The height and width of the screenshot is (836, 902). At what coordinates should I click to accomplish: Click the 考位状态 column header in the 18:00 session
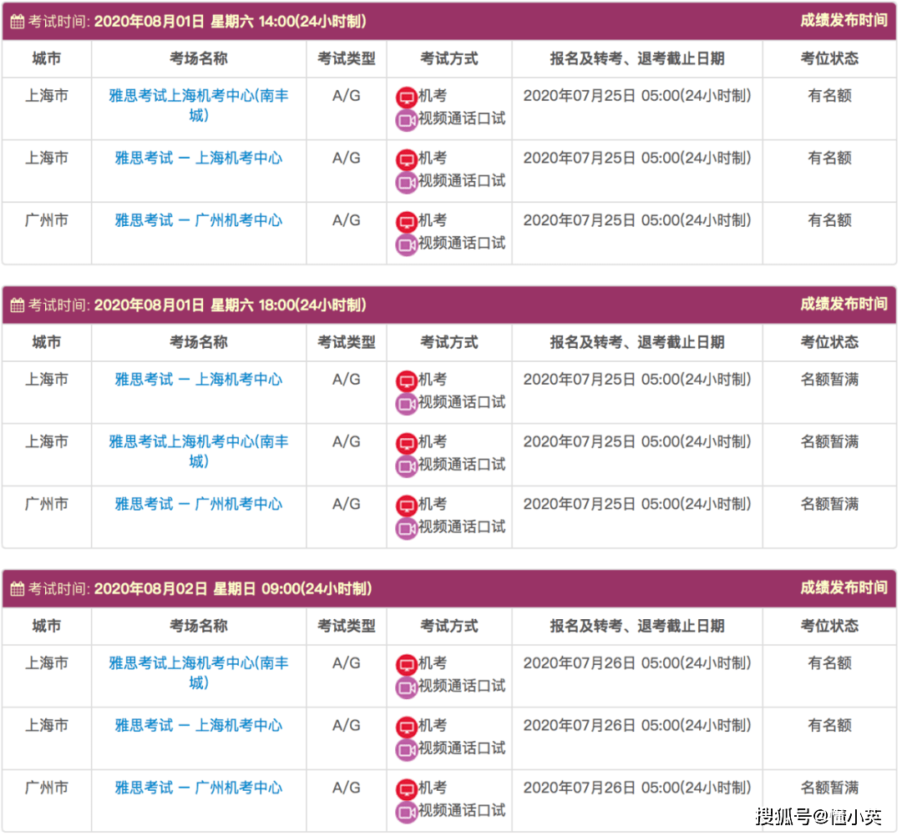pos(829,343)
